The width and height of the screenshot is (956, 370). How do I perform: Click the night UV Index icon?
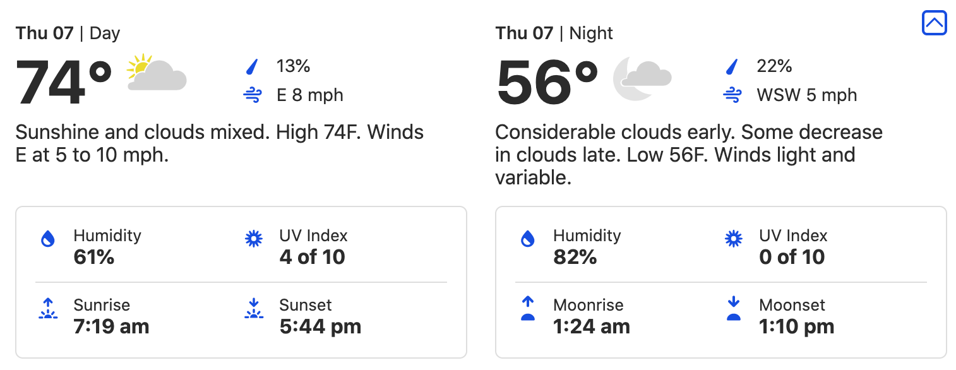pos(733,239)
